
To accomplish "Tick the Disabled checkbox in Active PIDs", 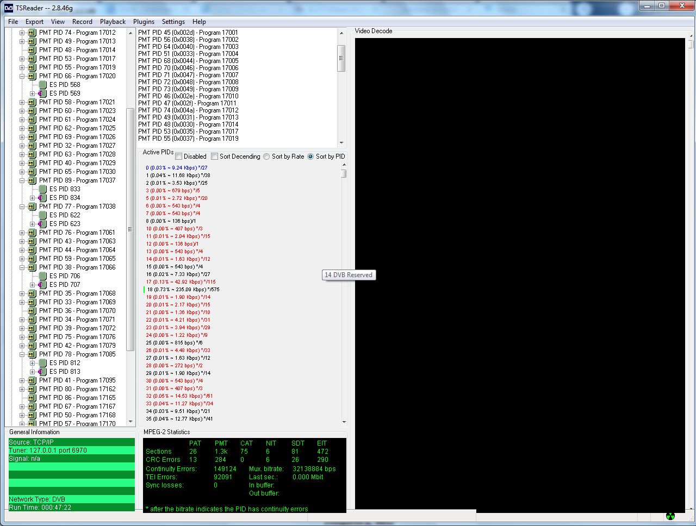I will (179, 156).
